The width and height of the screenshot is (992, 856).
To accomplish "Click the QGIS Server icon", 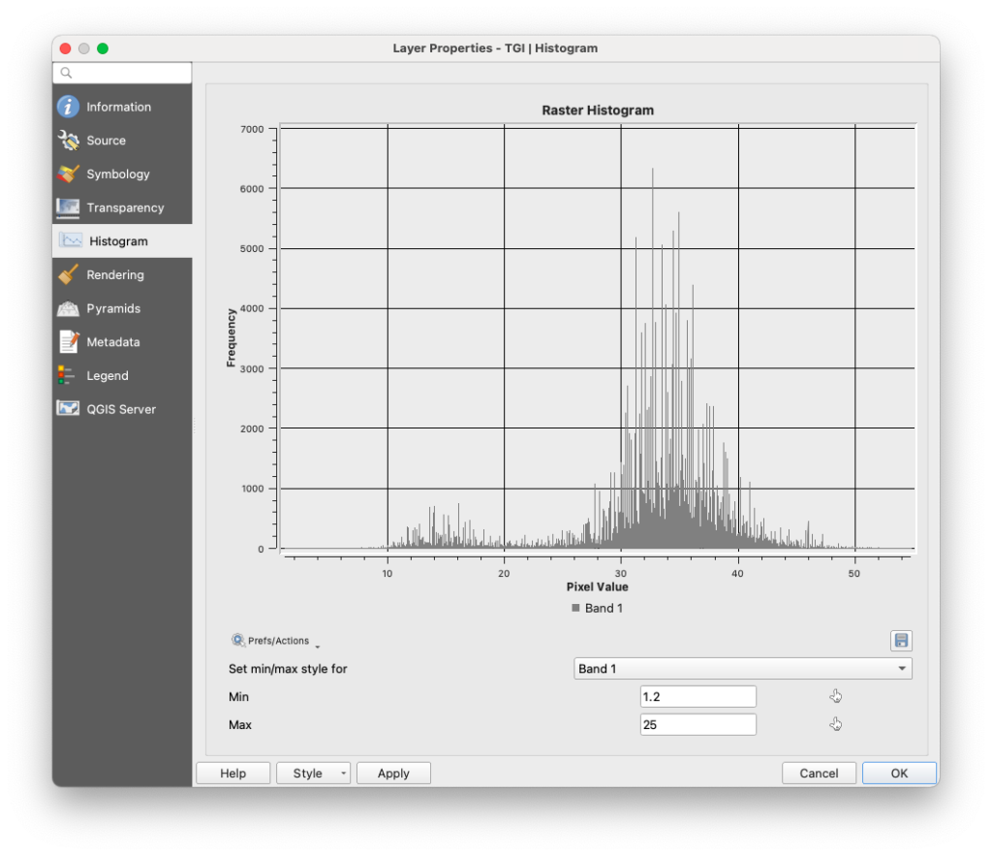I will (68, 409).
